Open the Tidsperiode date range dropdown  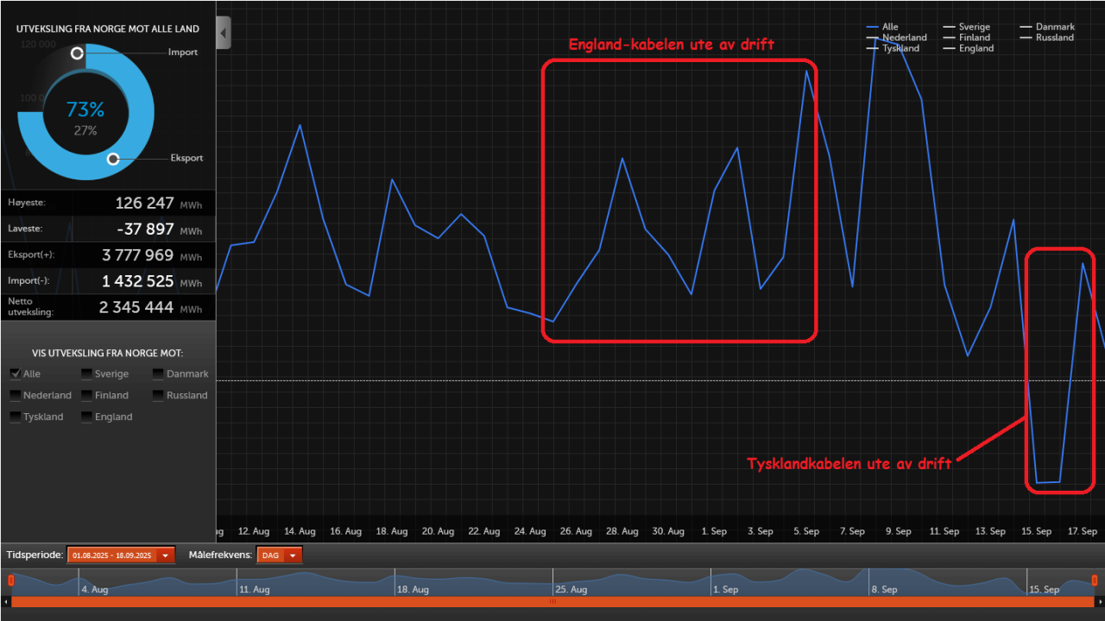(x=164, y=555)
